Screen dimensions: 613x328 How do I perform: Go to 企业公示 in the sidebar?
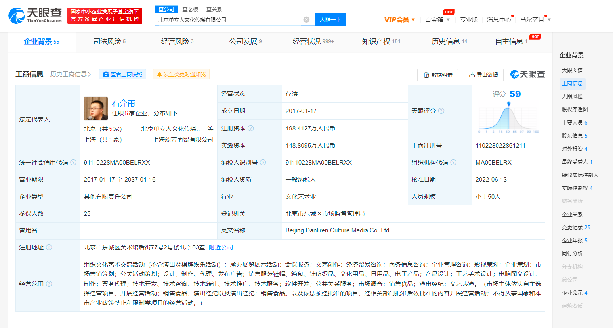574,293
